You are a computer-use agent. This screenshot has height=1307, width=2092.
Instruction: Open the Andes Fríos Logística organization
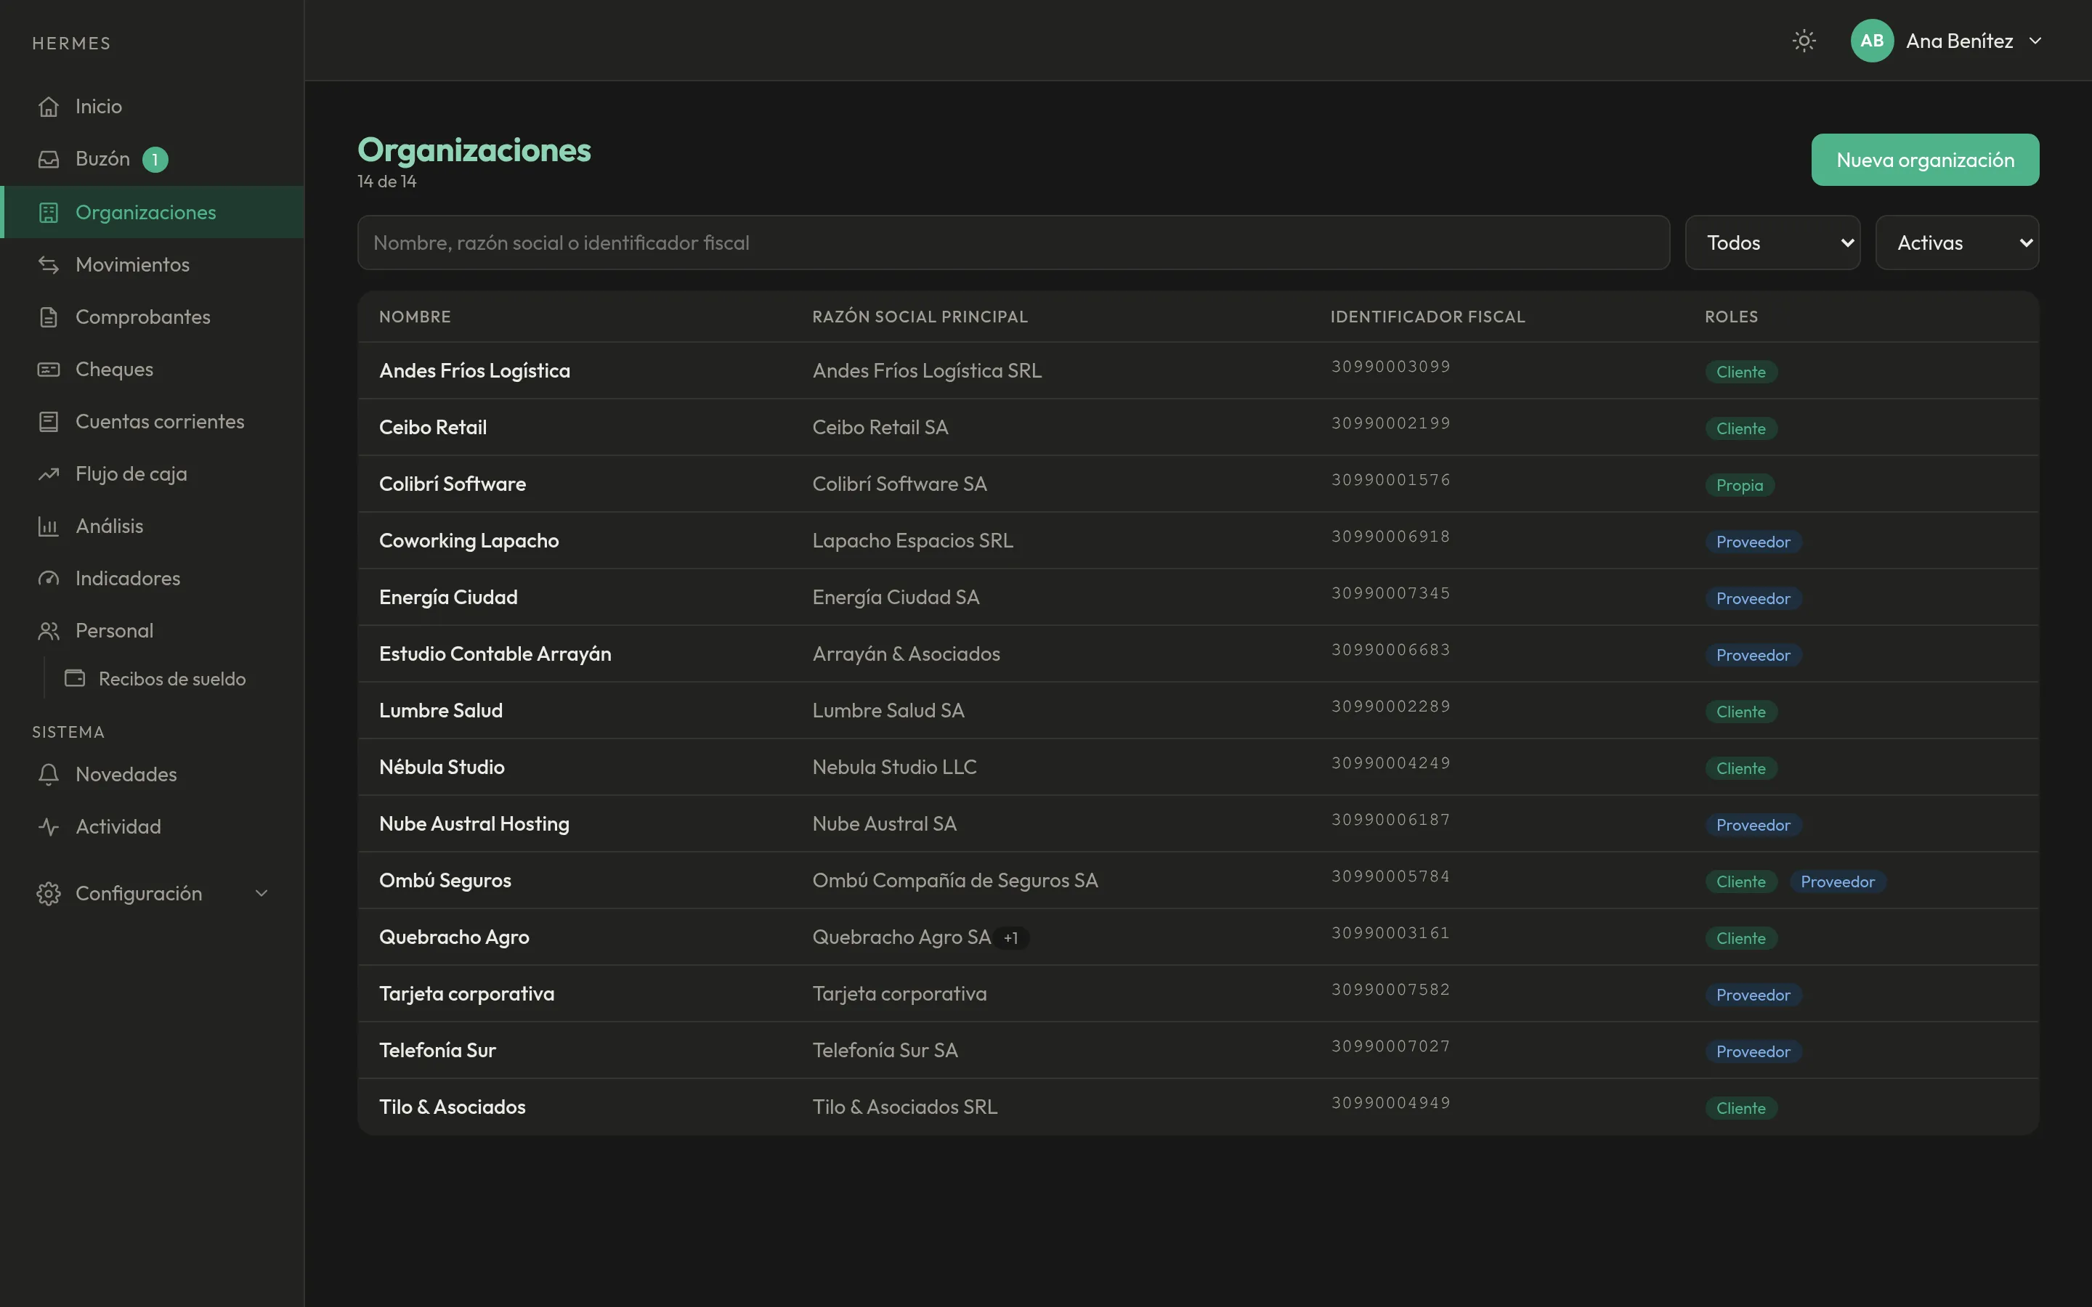click(474, 371)
